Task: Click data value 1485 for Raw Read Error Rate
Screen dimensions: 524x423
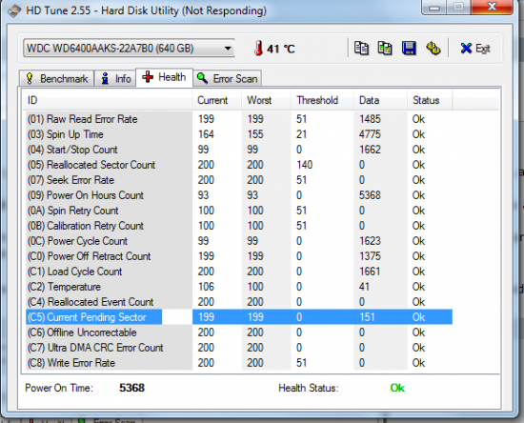Action: coord(370,119)
